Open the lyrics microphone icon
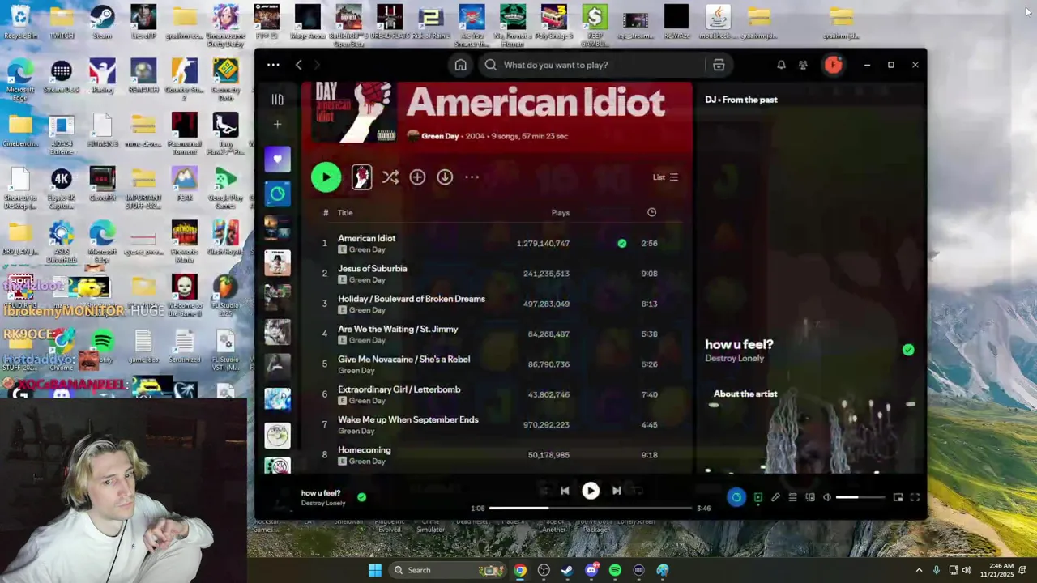 coord(775,497)
